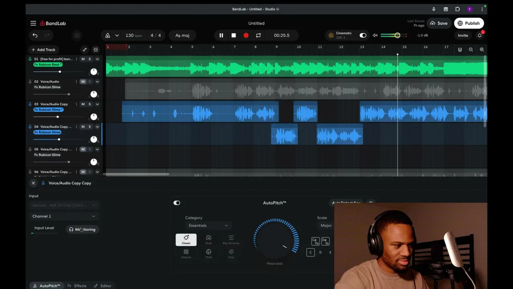Viewport: 513px width, 289px height.
Task: Mute master output speaker icon
Action: (x=375, y=35)
